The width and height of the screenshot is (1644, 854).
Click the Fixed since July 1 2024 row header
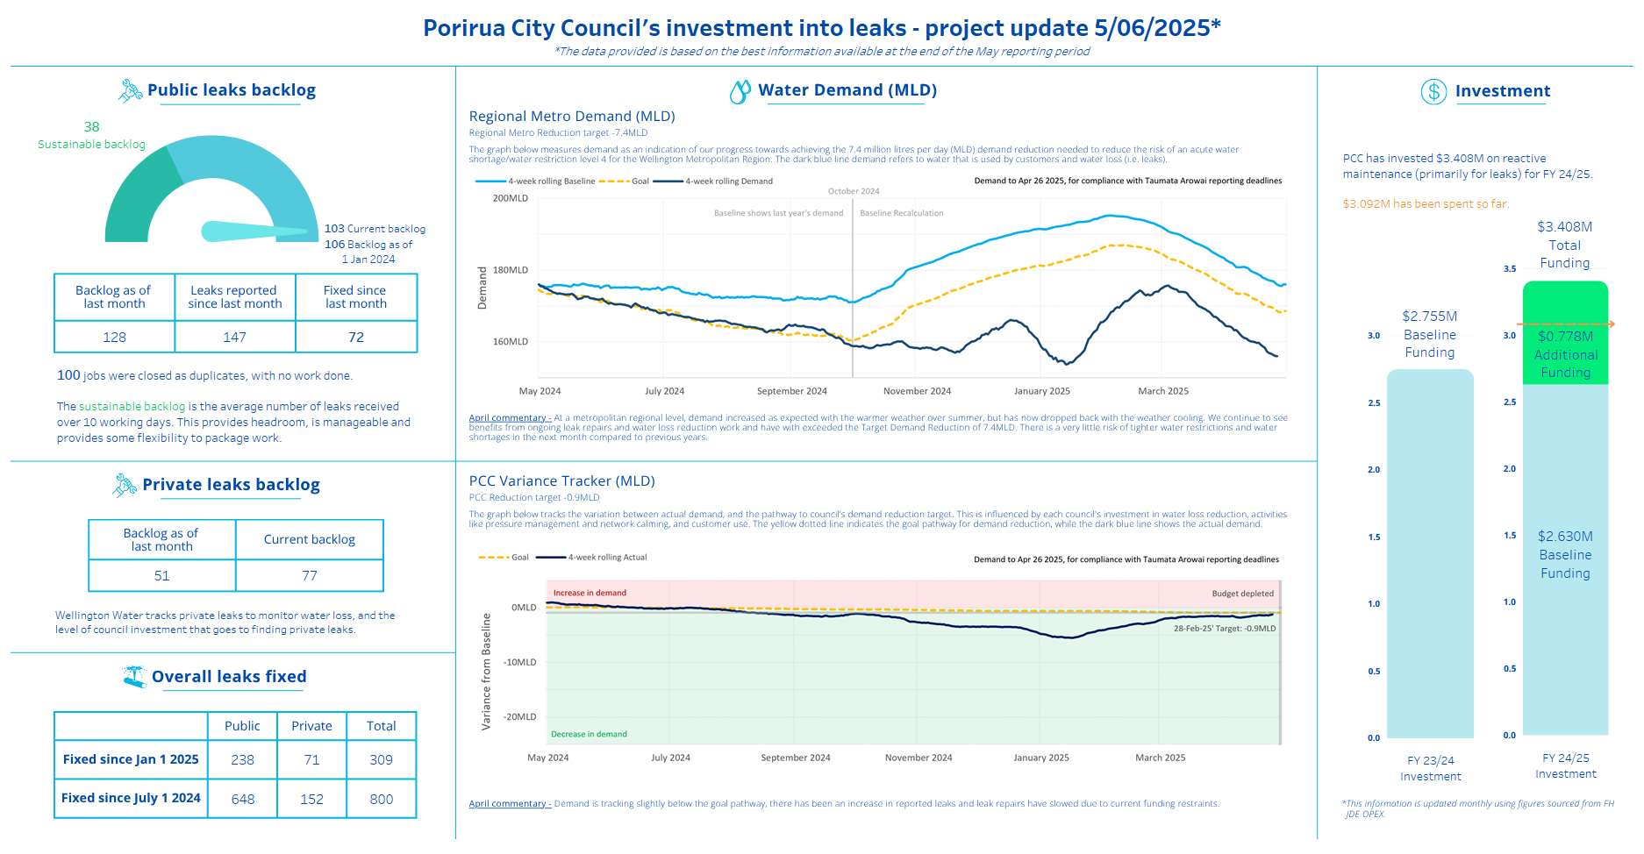point(131,798)
